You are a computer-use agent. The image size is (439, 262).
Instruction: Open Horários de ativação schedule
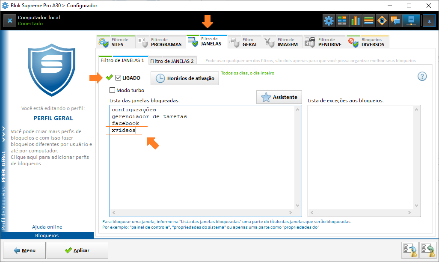tap(185, 79)
